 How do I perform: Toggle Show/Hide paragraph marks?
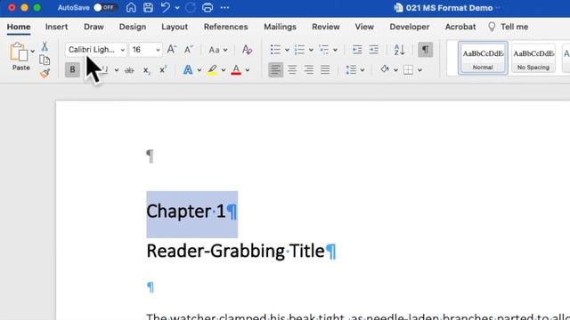click(425, 50)
